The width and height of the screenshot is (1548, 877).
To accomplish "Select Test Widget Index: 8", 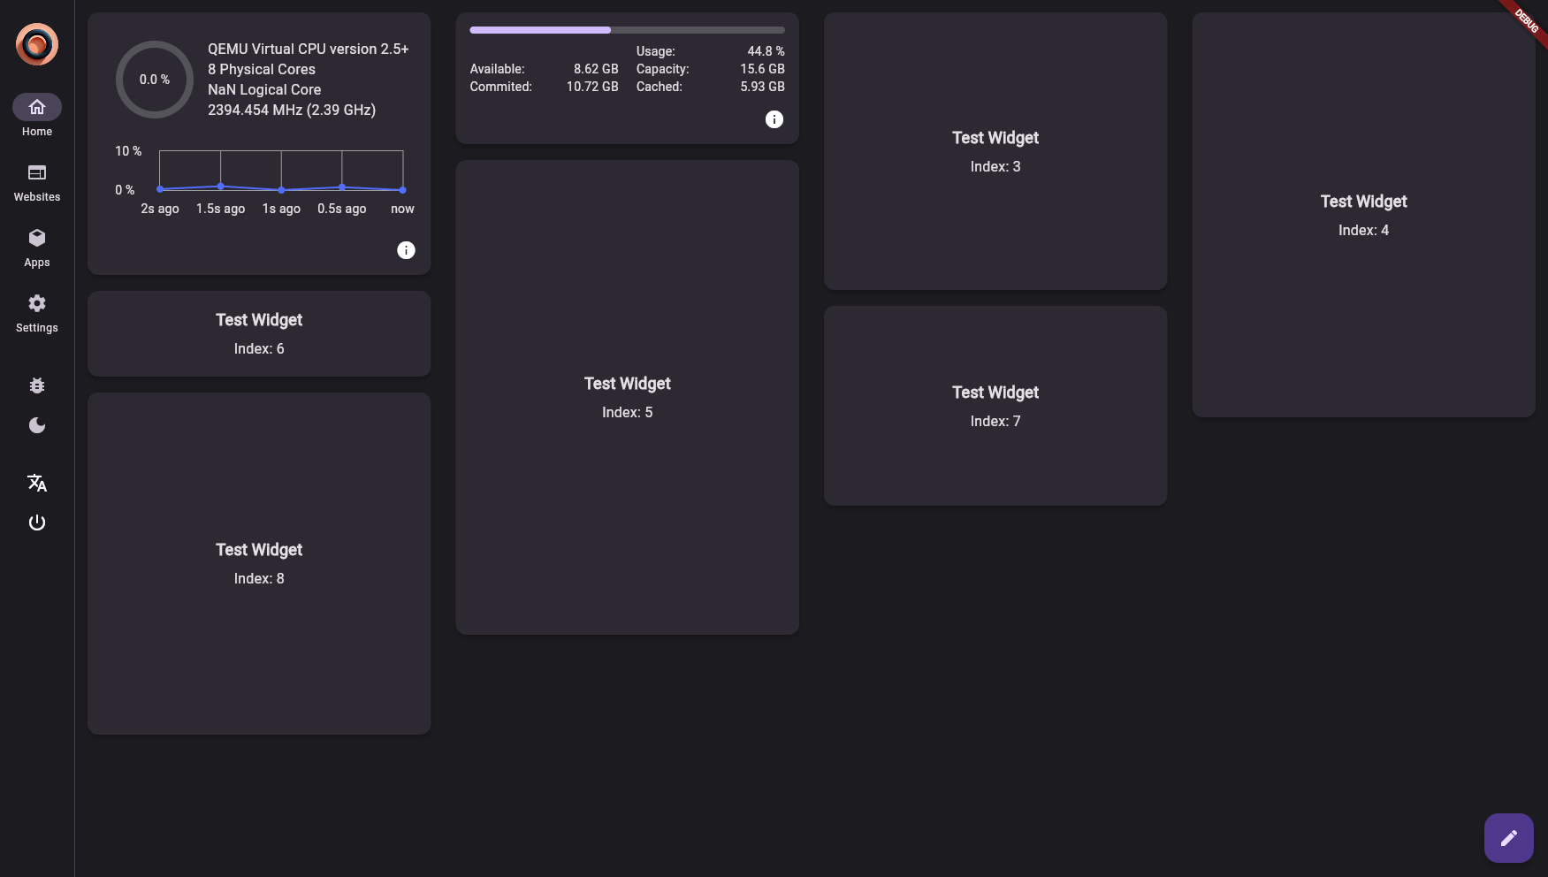I will click(259, 563).
